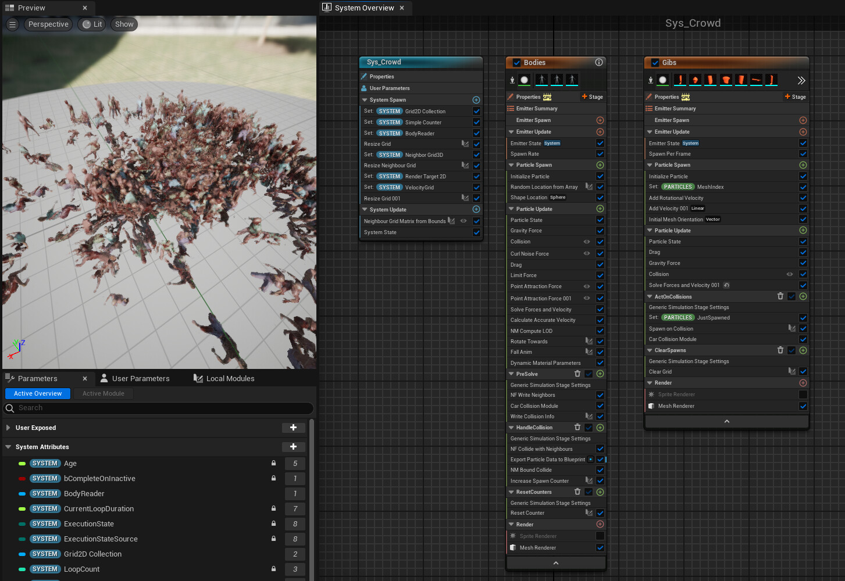The width and height of the screenshot is (845, 581).
Task: Toggle visibility eye on the Collision module
Action: click(587, 242)
